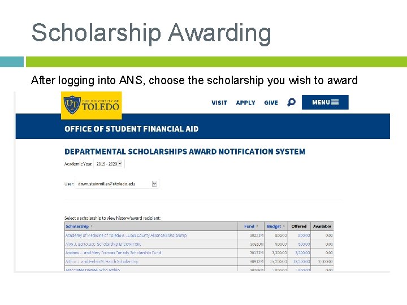Go to the VISIT menu item
The height and width of the screenshot is (305, 407).
coord(219,103)
